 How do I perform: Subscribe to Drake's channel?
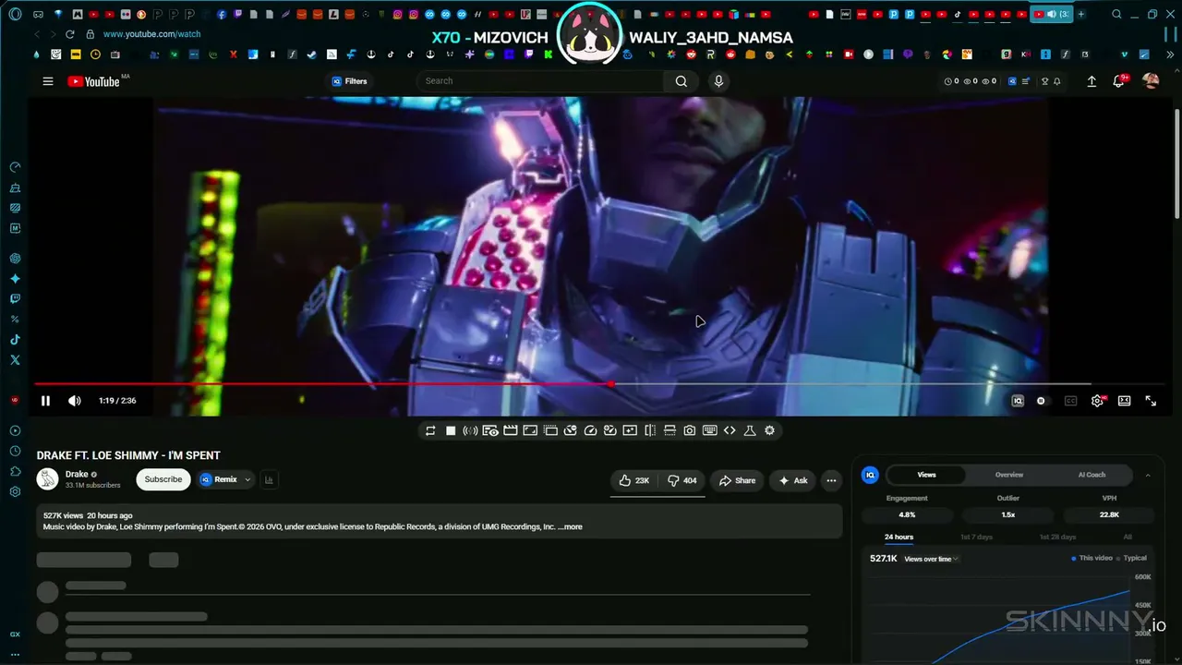(x=163, y=479)
